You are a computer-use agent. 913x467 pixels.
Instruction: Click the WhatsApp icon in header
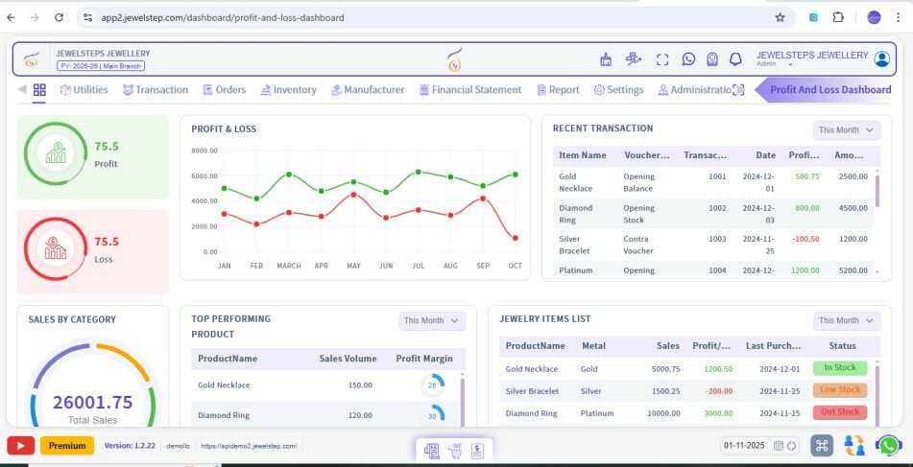688,59
